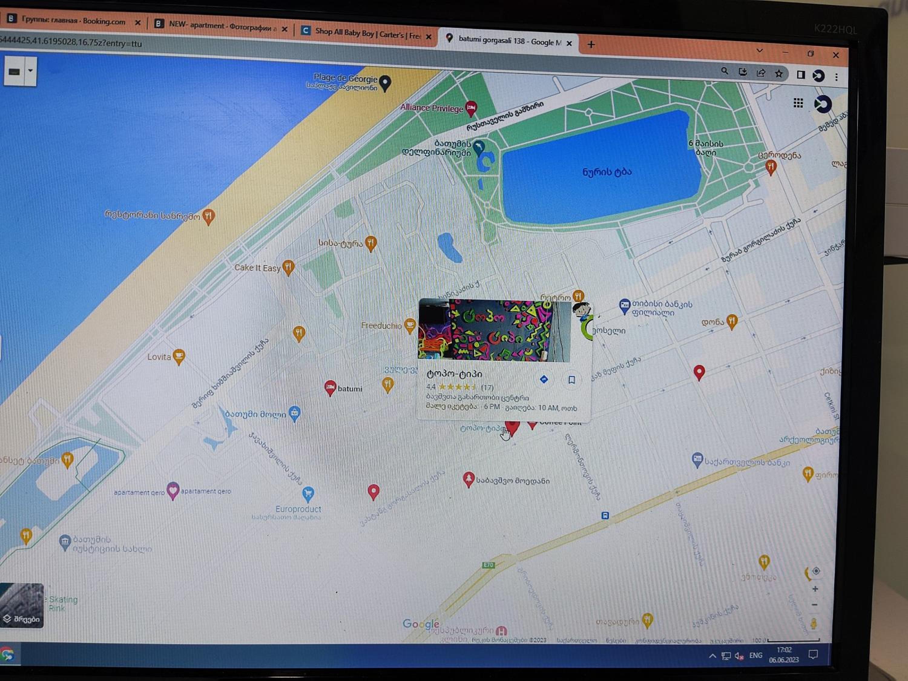Open the Alliance Privilege hotel marker
The width and height of the screenshot is (908, 681).
[471, 108]
